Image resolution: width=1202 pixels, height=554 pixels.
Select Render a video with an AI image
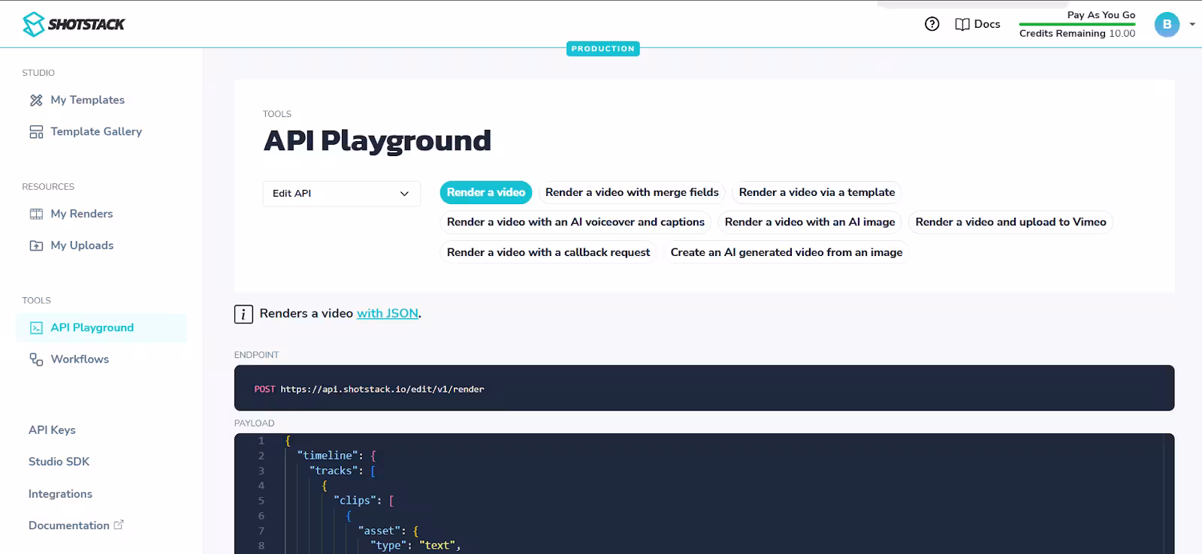(x=810, y=222)
